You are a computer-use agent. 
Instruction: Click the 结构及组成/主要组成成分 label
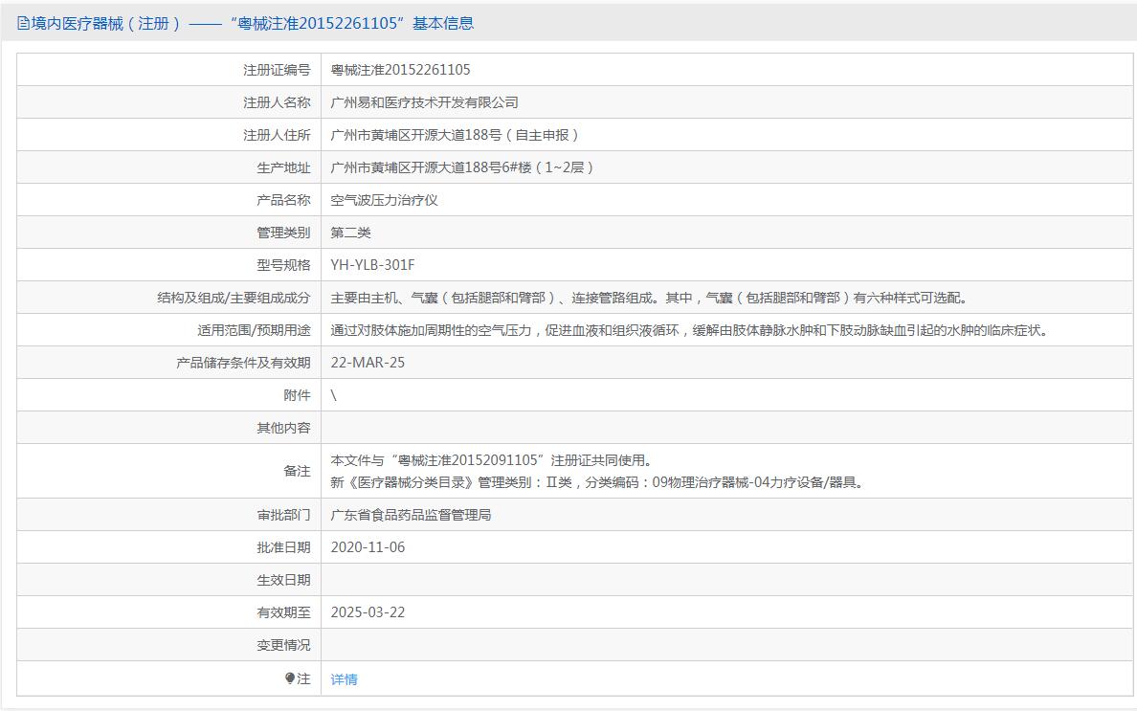point(234,298)
